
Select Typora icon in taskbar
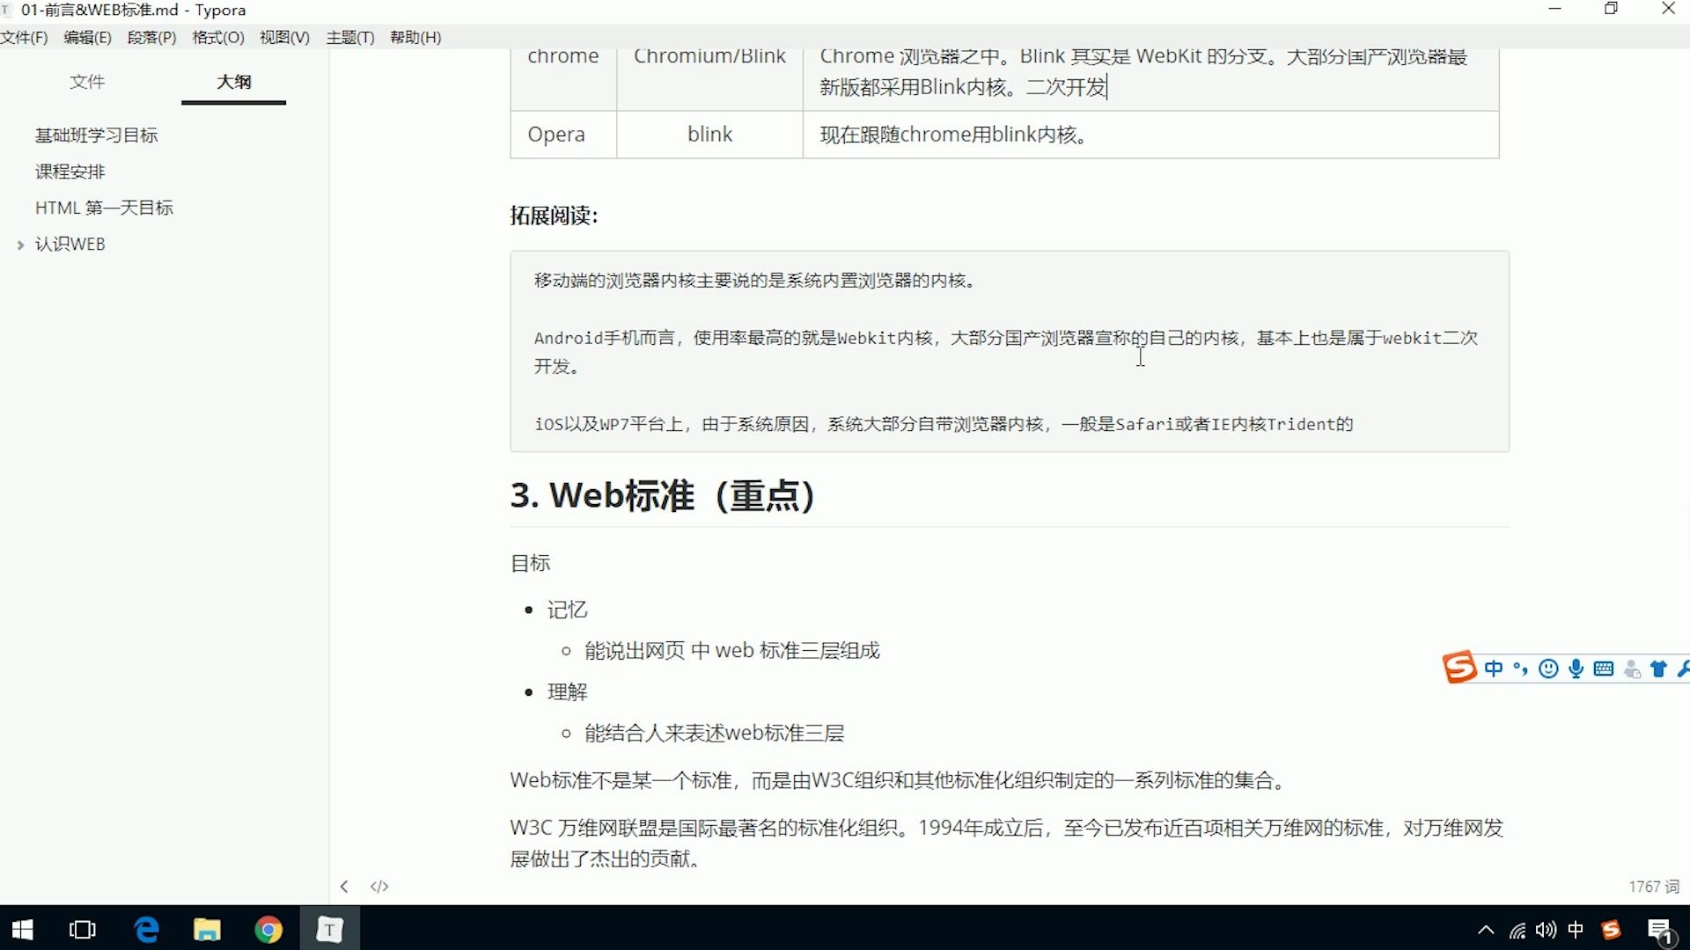point(329,929)
